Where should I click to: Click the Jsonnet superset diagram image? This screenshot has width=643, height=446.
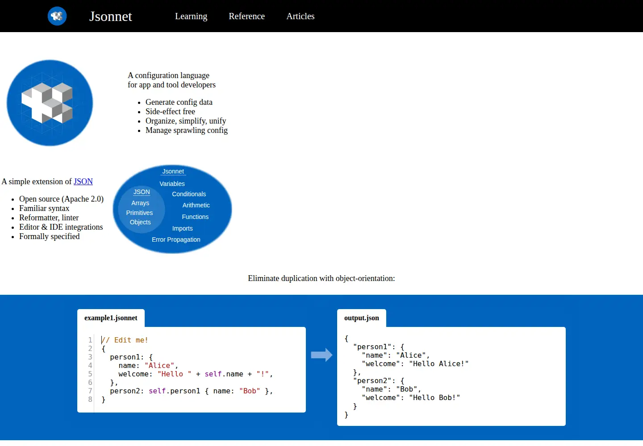(x=172, y=209)
